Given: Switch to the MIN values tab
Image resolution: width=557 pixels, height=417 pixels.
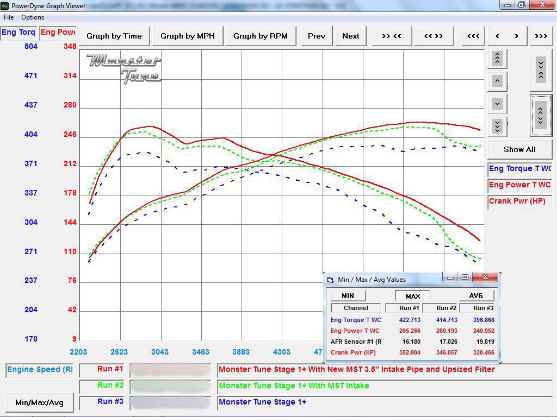Looking at the screenshot, I should (x=348, y=295).
